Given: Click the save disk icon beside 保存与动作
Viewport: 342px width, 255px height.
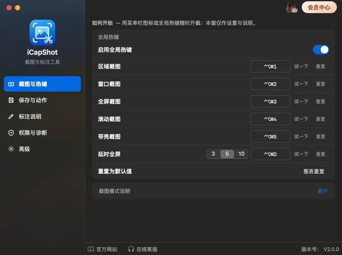Looking at the screenshot, I should click(11, 100).
